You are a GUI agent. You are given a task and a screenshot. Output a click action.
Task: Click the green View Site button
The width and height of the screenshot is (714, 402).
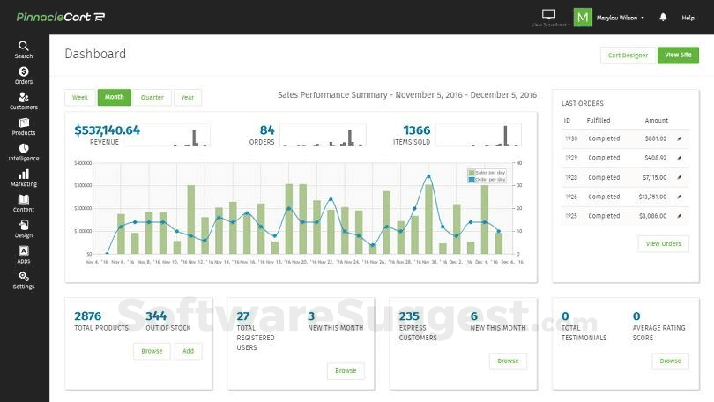[x=678, y=55]
